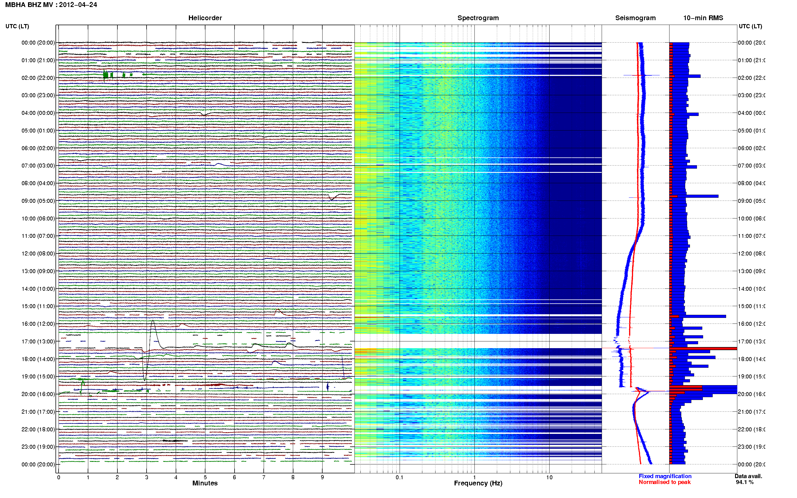Viewport: 797px width, 498px height.
Task: Click the Helicorder 'Minutes' axis label
Action: point(205,483)
